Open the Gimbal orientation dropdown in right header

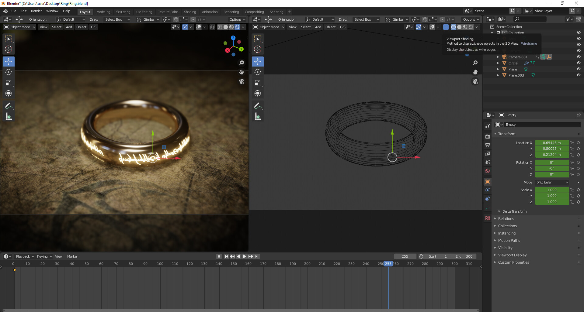tap(398, 19)
